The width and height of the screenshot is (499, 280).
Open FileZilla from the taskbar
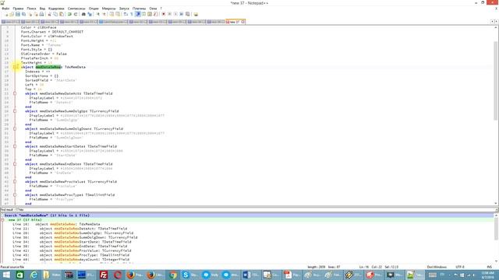(x=104, y=275)
